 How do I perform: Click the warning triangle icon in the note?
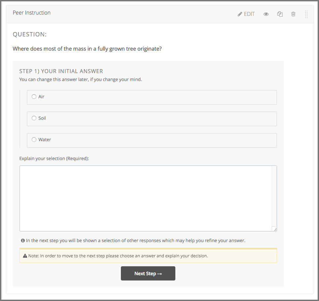25,256
